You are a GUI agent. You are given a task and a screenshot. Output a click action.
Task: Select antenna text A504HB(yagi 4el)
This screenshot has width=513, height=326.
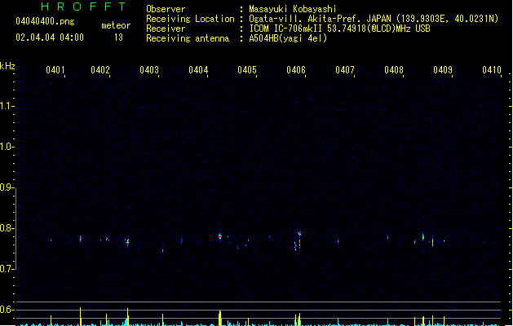pyautogui.click(x=288, y=38)
